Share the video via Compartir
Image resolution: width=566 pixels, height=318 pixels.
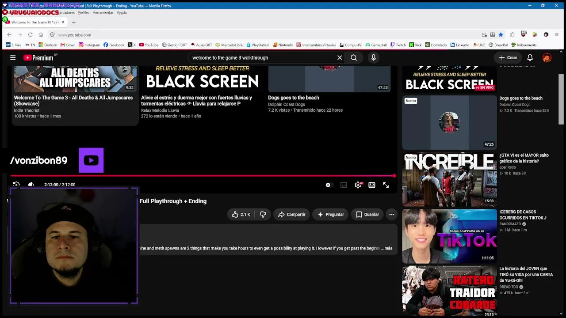coord(291,215)
